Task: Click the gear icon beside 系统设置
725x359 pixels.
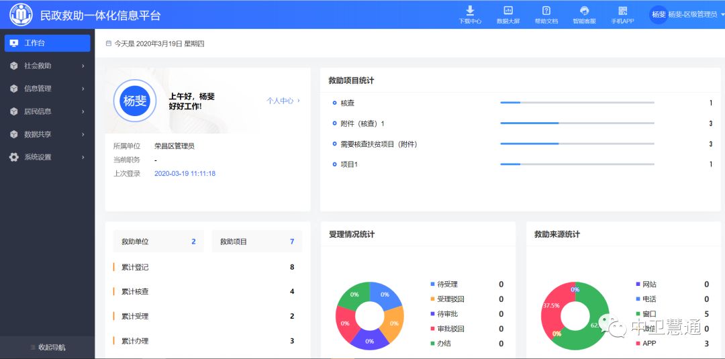Action: point(14,157)
